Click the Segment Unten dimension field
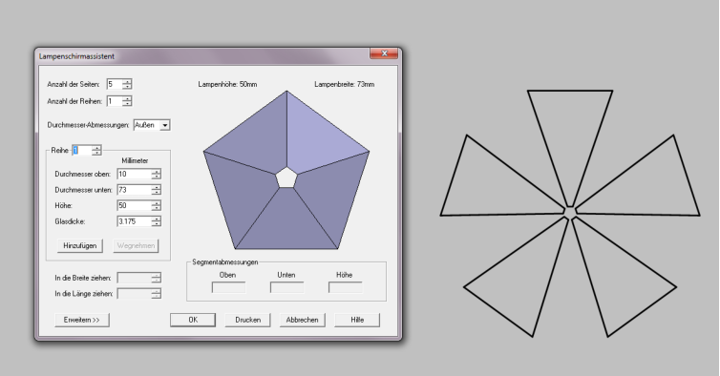Image resolution: width=720 pixels, height=376 pixels. 286,288
